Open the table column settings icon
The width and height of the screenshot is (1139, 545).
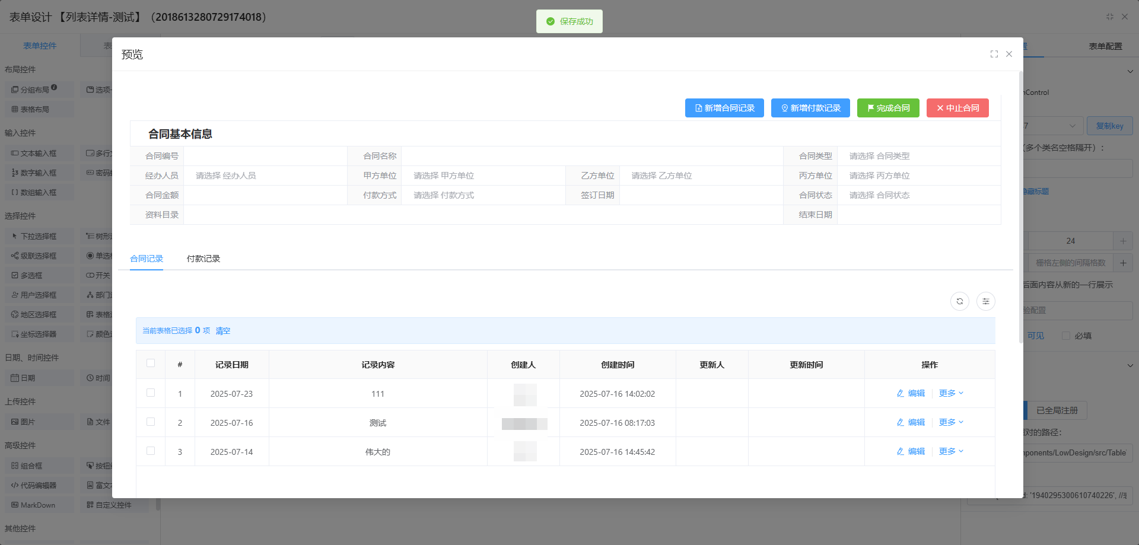click(x=985, y=301)
